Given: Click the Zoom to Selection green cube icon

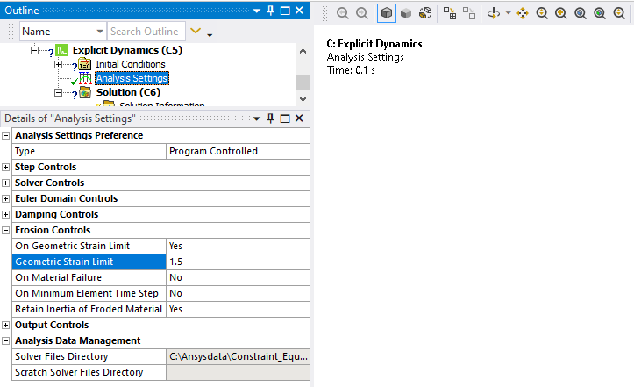Looking at the screenshot, I should (x=600, y=13).
